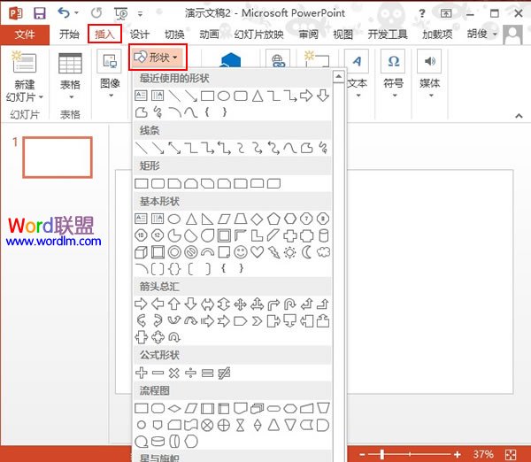531x462 pixels.
Task: Switch to the View (视图) tab
Action: point(343,35)
